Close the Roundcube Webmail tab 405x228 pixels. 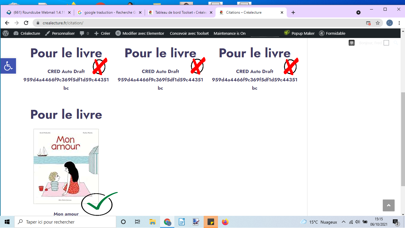pyautogui.click(x=69, y=12)
